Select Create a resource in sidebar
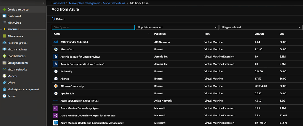 point(23,9)
